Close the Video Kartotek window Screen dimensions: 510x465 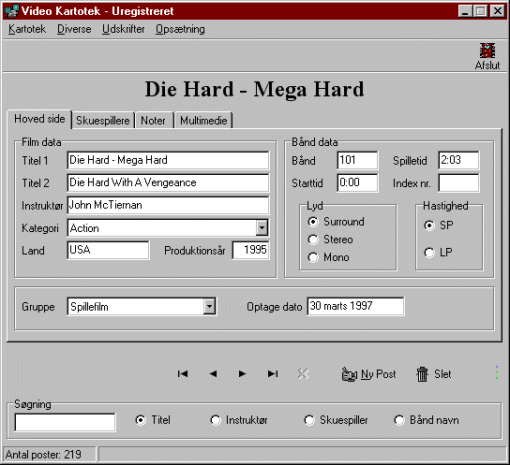coord(498,11)
